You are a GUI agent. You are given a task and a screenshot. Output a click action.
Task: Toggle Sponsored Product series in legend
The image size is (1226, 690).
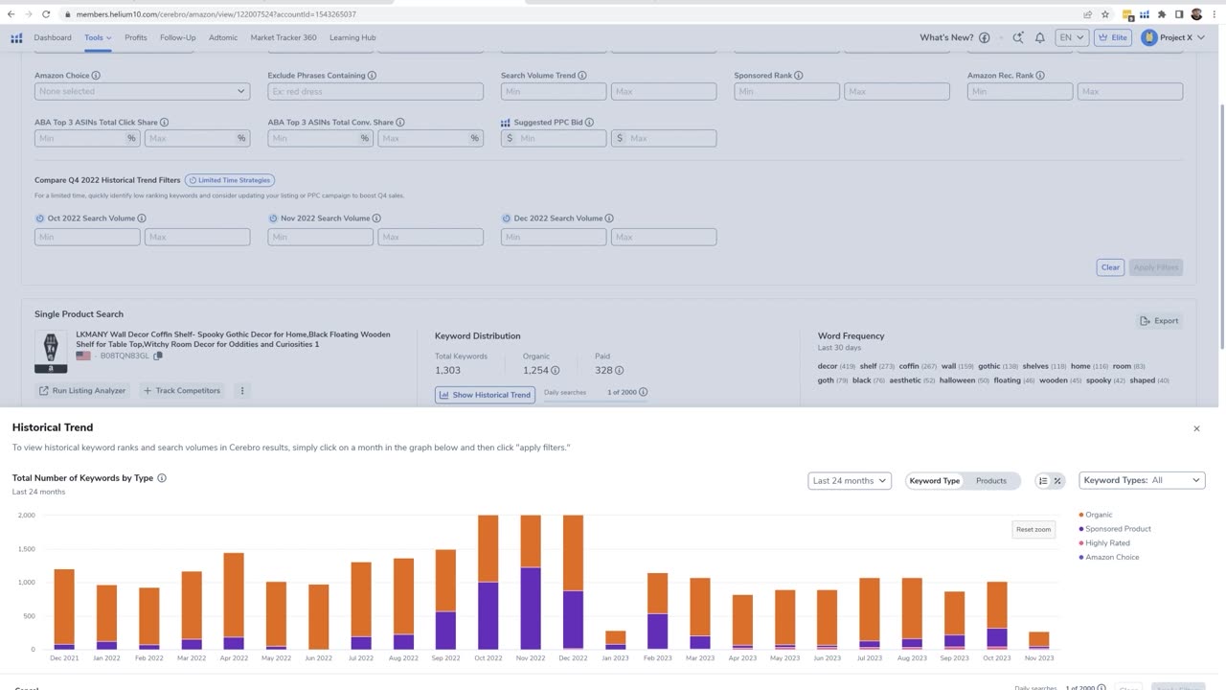[1115, 529]
